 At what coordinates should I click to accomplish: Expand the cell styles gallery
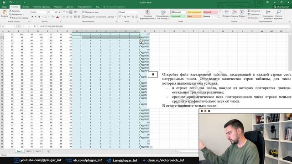[x=220, y=17]
